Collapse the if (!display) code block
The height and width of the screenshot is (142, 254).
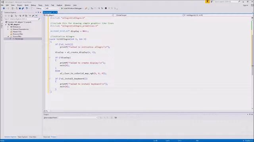coord(50,58)
